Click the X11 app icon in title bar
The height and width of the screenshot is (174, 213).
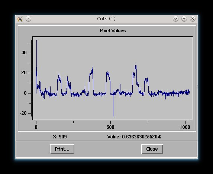click(20, 19)
